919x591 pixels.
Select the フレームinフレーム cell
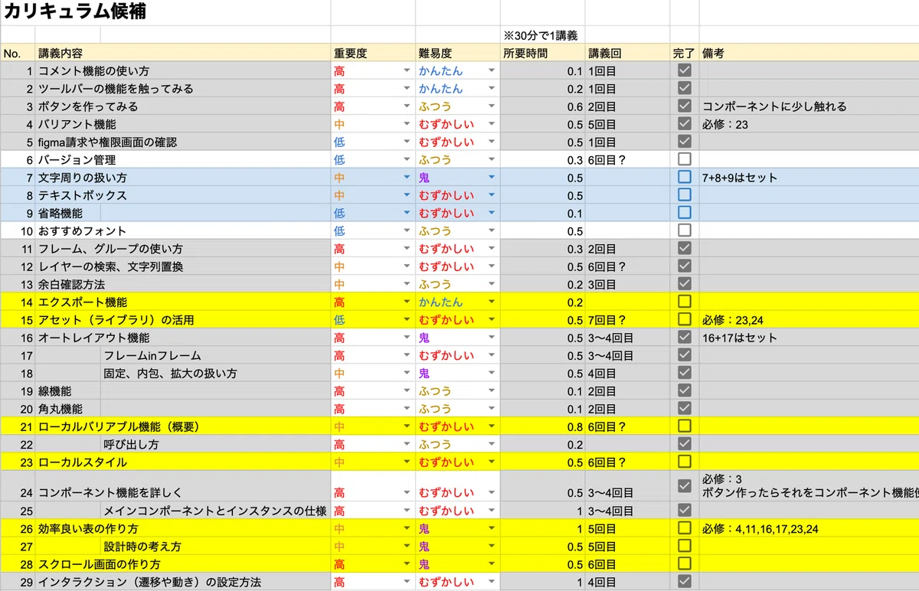pyautogui.click(x=216, y=355)
